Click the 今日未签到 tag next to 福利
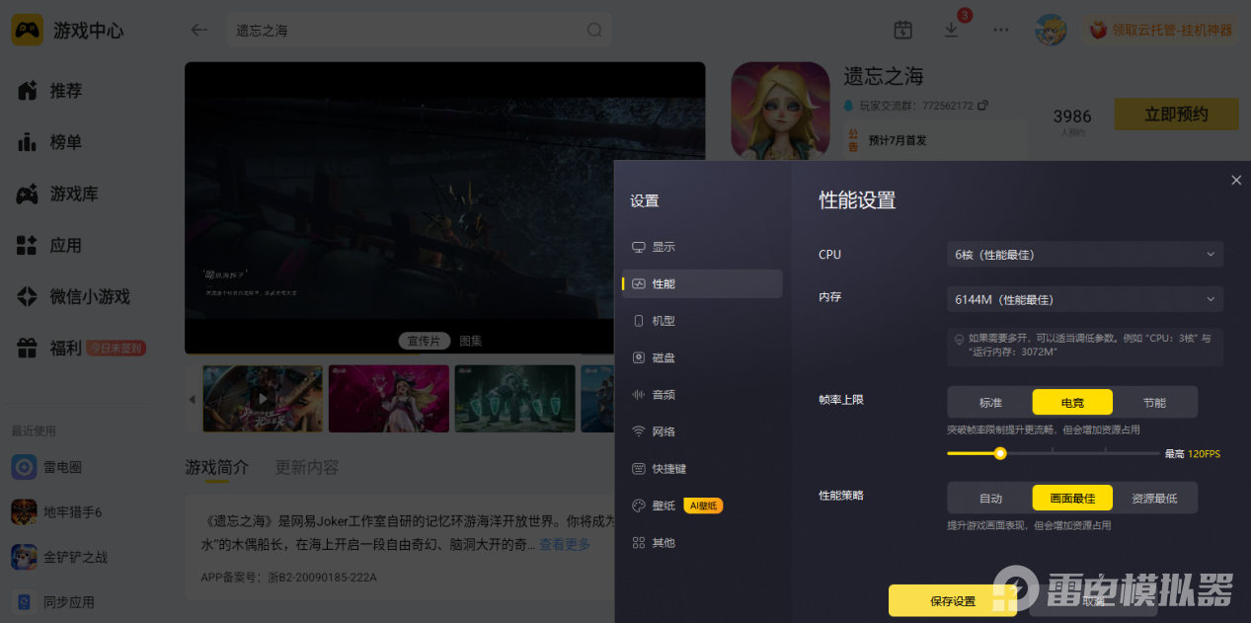 116,348
